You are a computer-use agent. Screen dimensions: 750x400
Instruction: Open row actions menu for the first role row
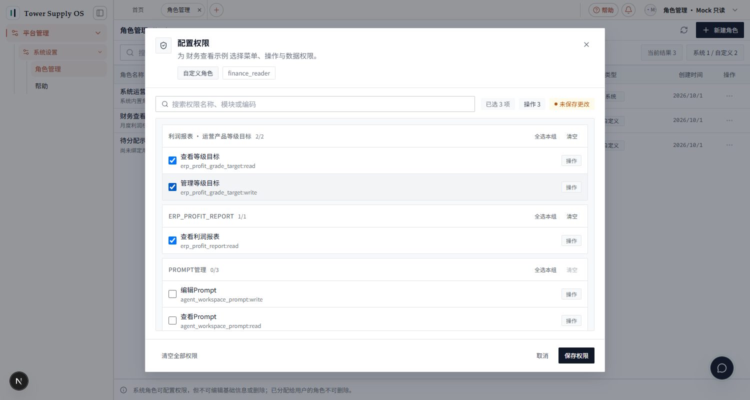(729, 95)
